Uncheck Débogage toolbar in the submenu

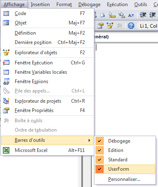coord(125,141)
